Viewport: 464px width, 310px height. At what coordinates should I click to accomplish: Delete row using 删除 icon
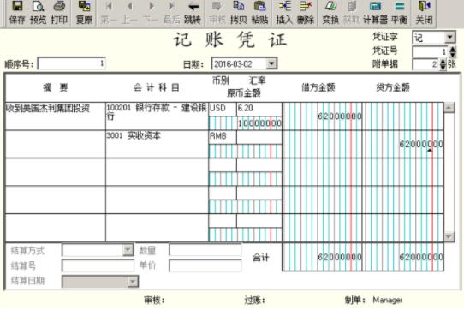tap(306, 12)
